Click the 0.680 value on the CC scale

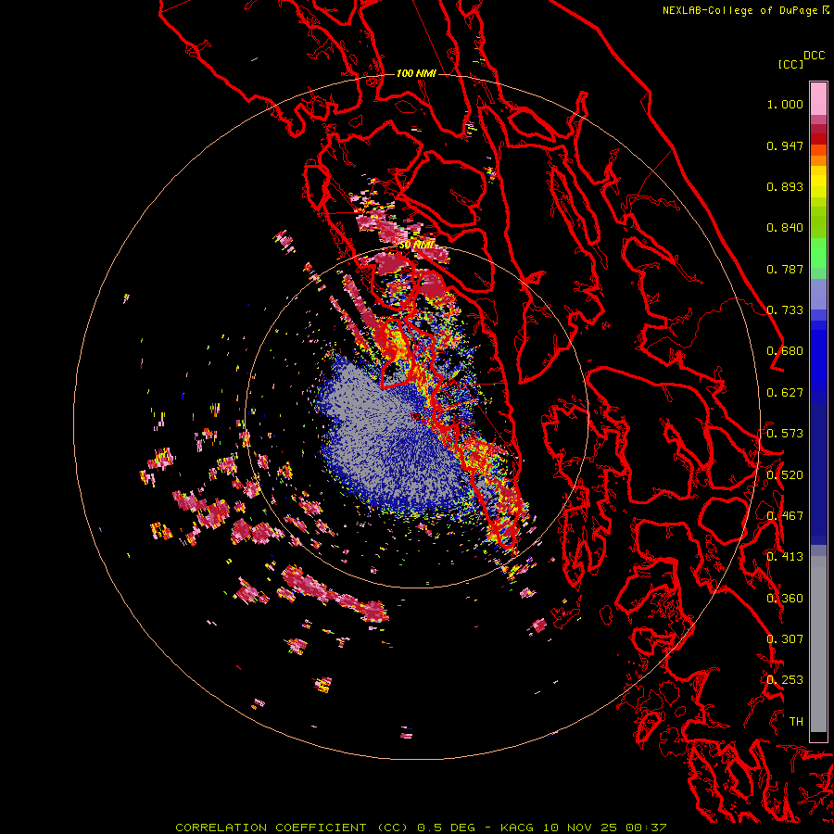[785, 351]
